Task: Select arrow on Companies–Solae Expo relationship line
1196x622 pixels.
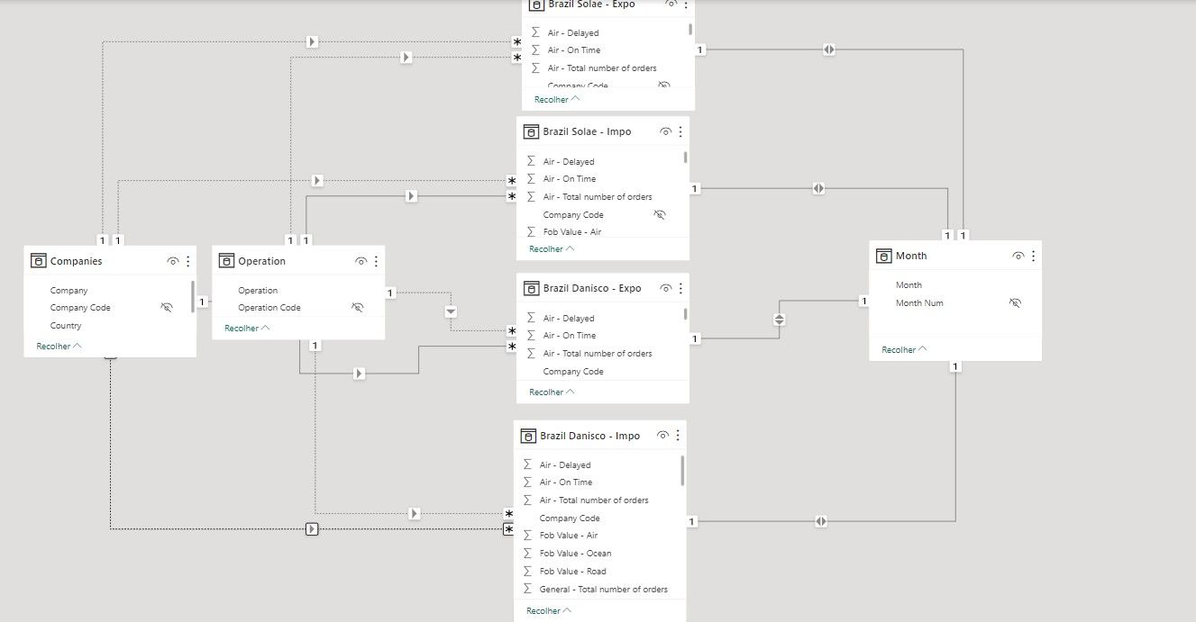Action: pyautogui.click(x=312, y=41)
